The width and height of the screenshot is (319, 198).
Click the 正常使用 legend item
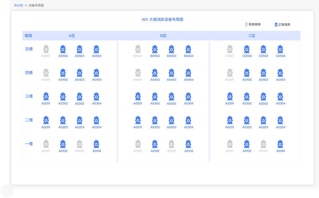pyautogui.click(x=282, y=25)
